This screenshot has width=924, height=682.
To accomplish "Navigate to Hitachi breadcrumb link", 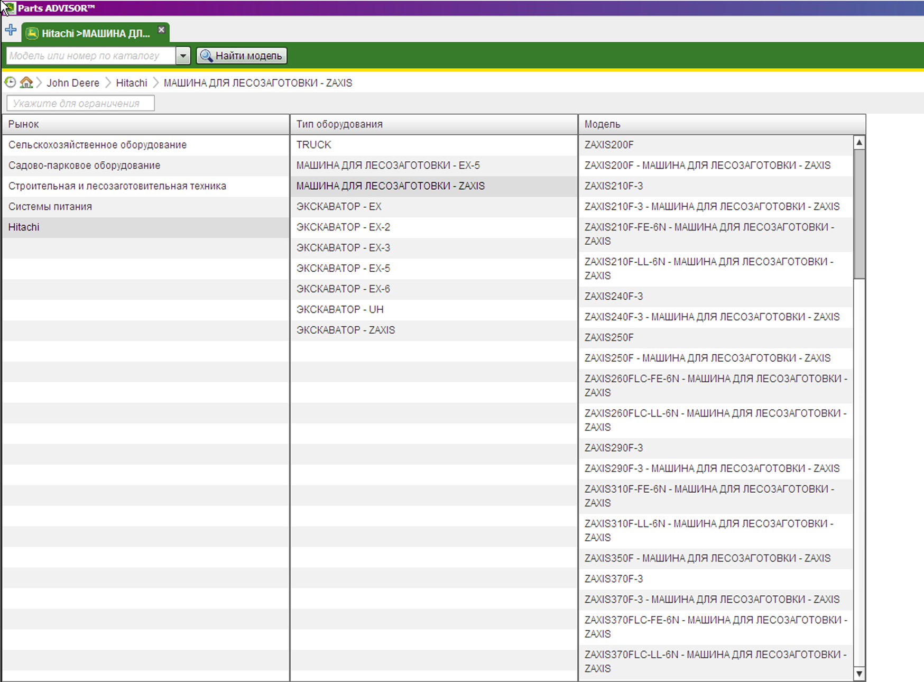I will pos(131,83).
